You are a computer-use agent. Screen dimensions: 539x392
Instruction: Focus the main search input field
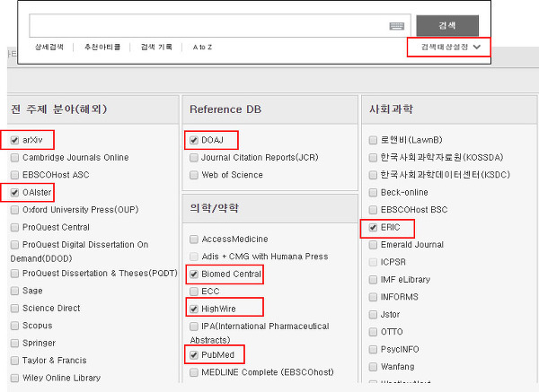click(x=220, y=26)
